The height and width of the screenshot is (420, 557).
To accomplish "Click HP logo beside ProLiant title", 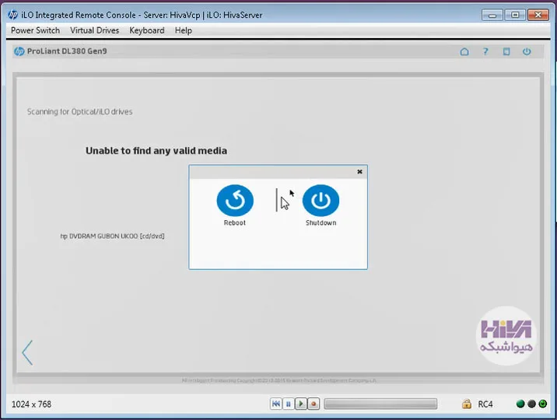I will [x=19, y=51].
